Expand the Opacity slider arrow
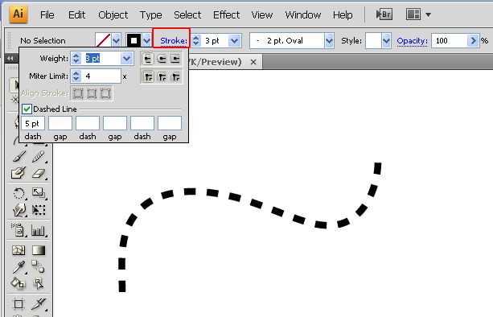Viewport: 493px width, 317px height. point(473,40)
